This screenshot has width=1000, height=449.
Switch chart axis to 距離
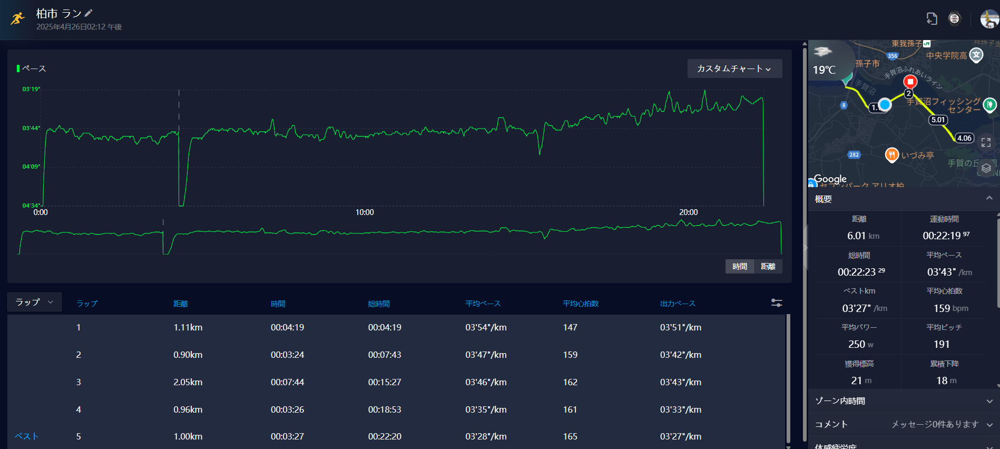coord(768,266)
